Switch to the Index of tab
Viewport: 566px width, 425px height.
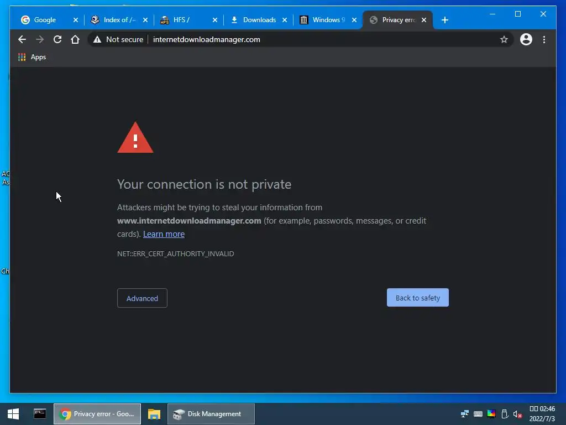120,20
